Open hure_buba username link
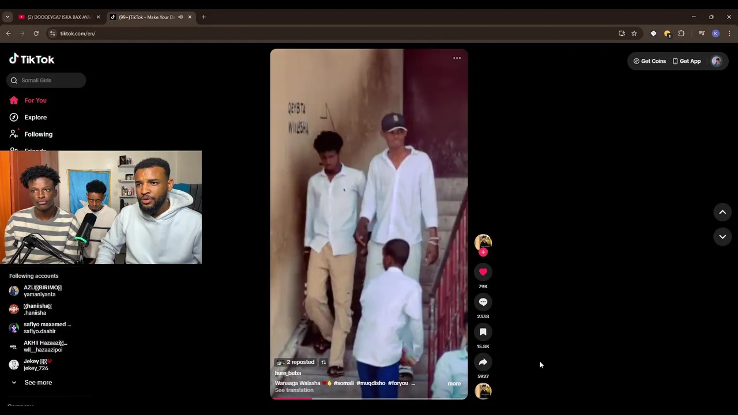 tap(288, 373)
